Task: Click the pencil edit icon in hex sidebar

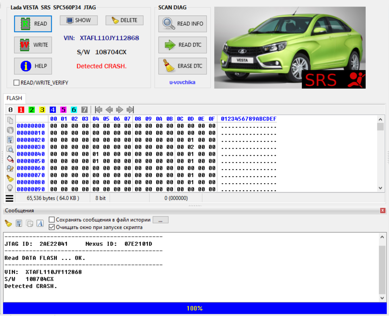Action: 10,168
